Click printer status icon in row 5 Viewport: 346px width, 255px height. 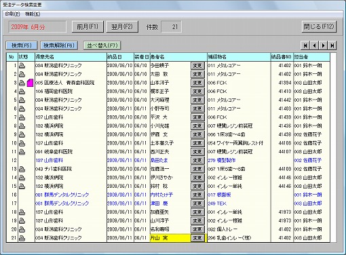(x=22, y=100)
